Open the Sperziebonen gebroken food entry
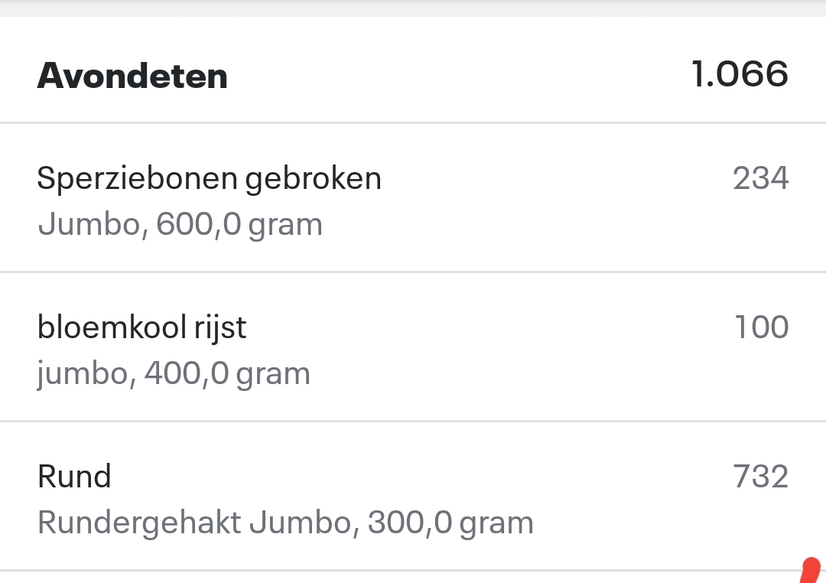Image resolution: width=826 pixels, height=583 pixels. coord(210,178)
